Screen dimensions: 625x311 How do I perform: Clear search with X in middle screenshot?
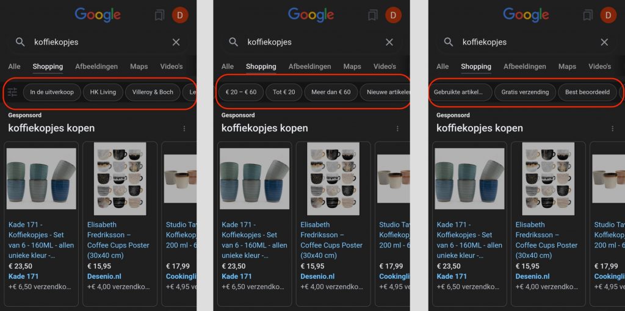389,42
